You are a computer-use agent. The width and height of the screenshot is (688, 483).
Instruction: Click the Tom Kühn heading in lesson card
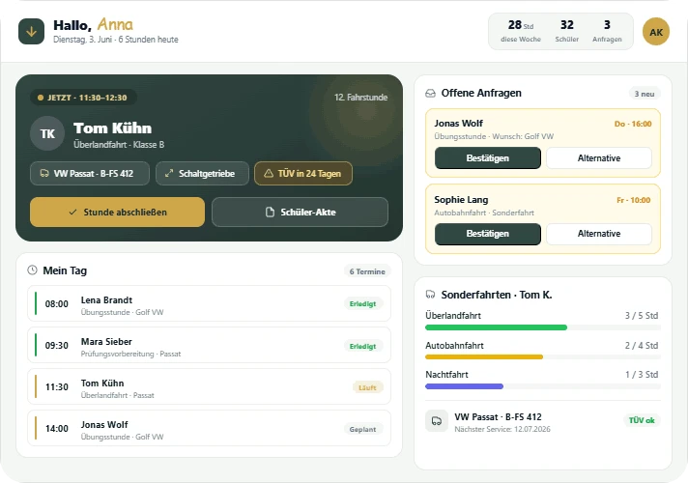click(x=113, y=128)
